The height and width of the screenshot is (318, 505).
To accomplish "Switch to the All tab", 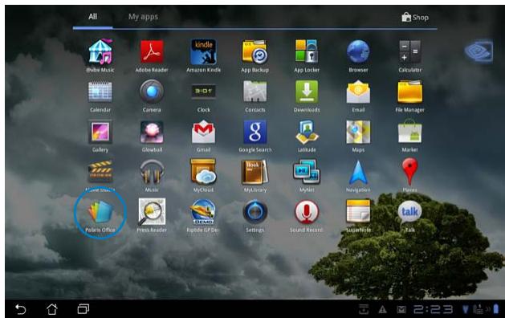I will pyautogui.click(x=93, y=17).
